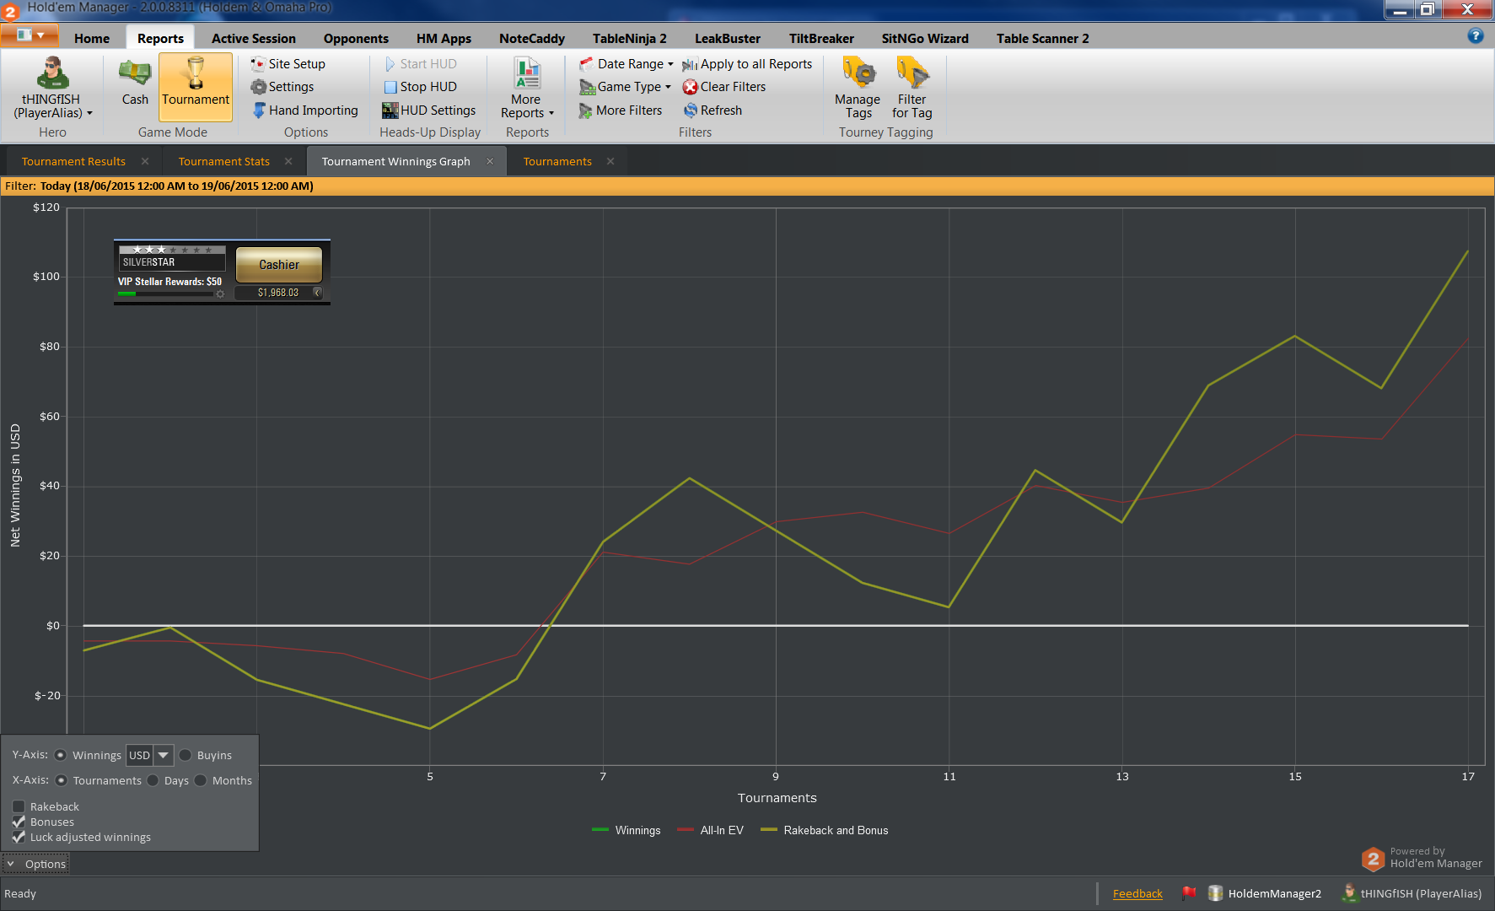This screenshot has height=911, width=1495.
Task: Open the SitNGo Wizard tab
Action: tap(925, 38)
